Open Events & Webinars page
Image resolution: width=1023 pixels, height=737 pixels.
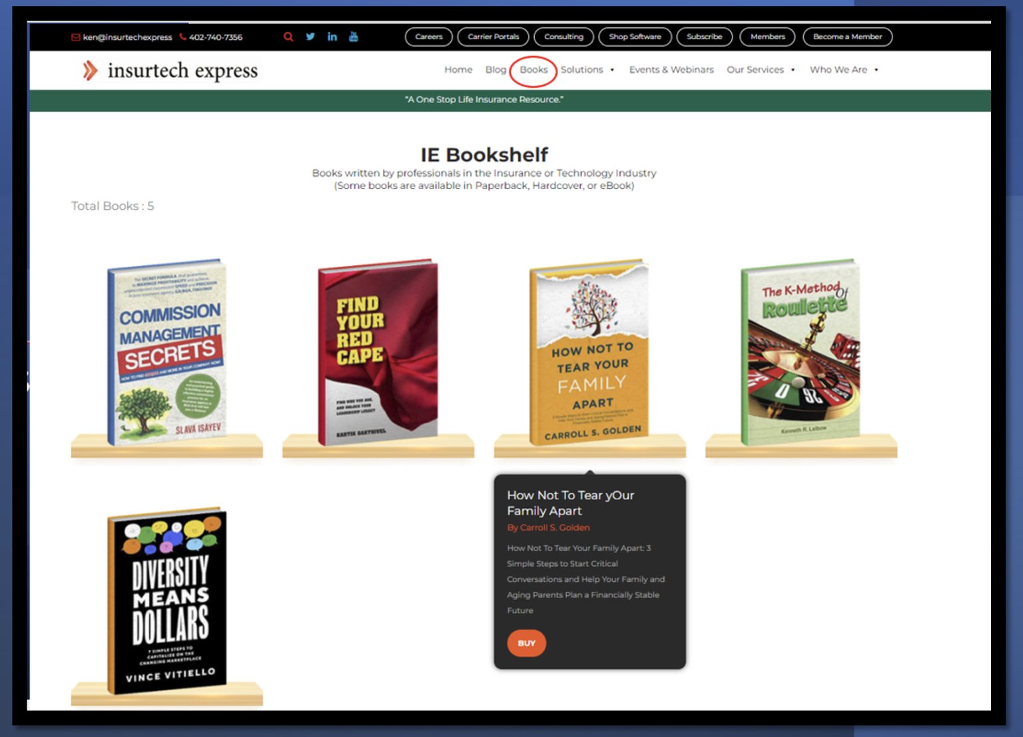(x=671, y=69)
